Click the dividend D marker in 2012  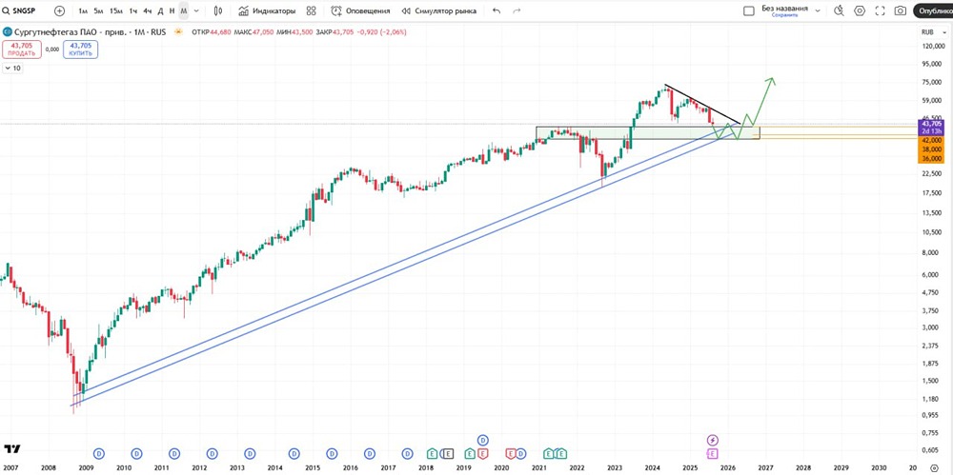[213, 453]
